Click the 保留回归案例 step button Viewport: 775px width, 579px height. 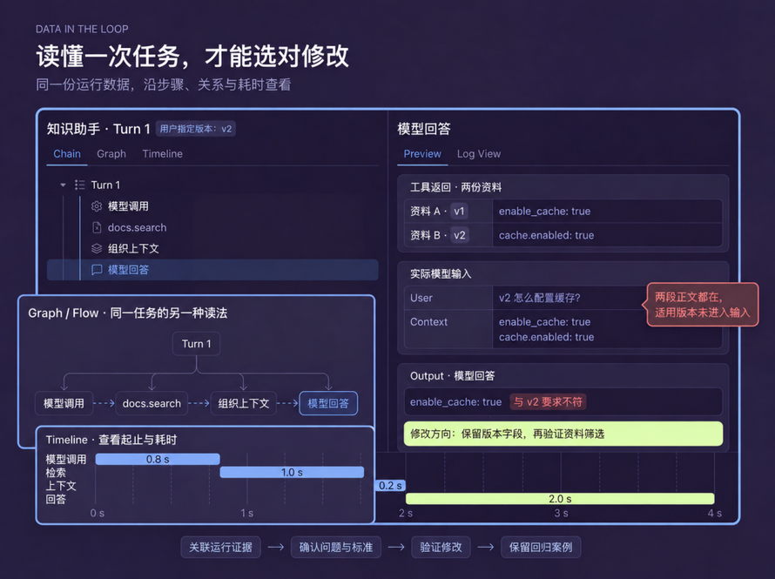[541, 548]
